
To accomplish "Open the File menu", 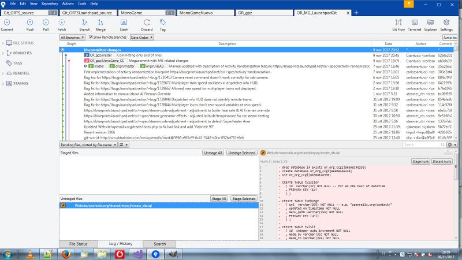I will [13, 3].
